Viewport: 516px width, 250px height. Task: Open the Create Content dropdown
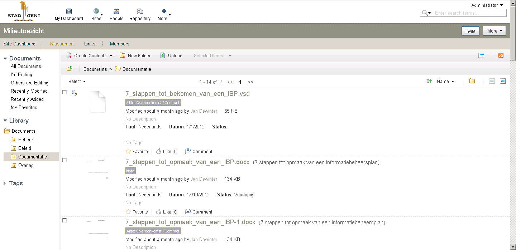click(90, 55)
